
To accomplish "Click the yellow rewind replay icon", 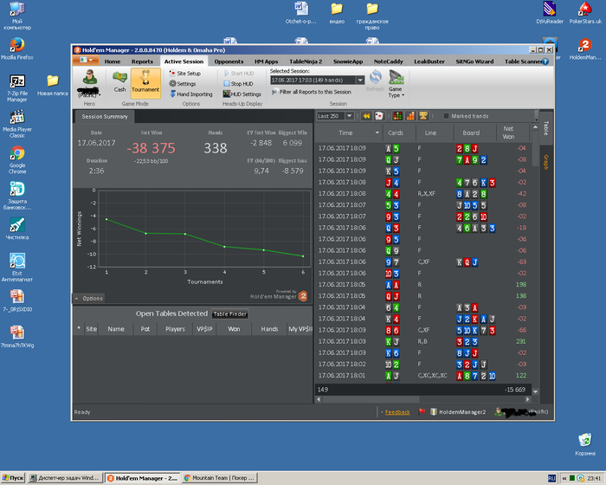I will click(x=366, y=116).
